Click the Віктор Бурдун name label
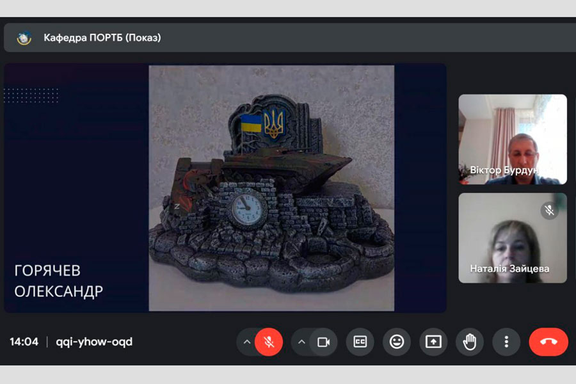This screenshot has width=576, height=384. pyautogui.click(x=504, y=171)
